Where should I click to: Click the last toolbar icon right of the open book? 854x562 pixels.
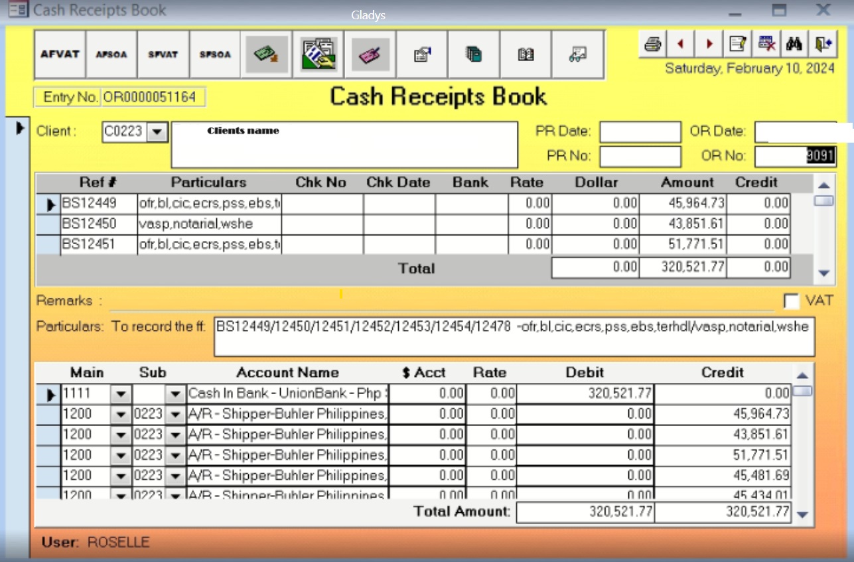578,54
